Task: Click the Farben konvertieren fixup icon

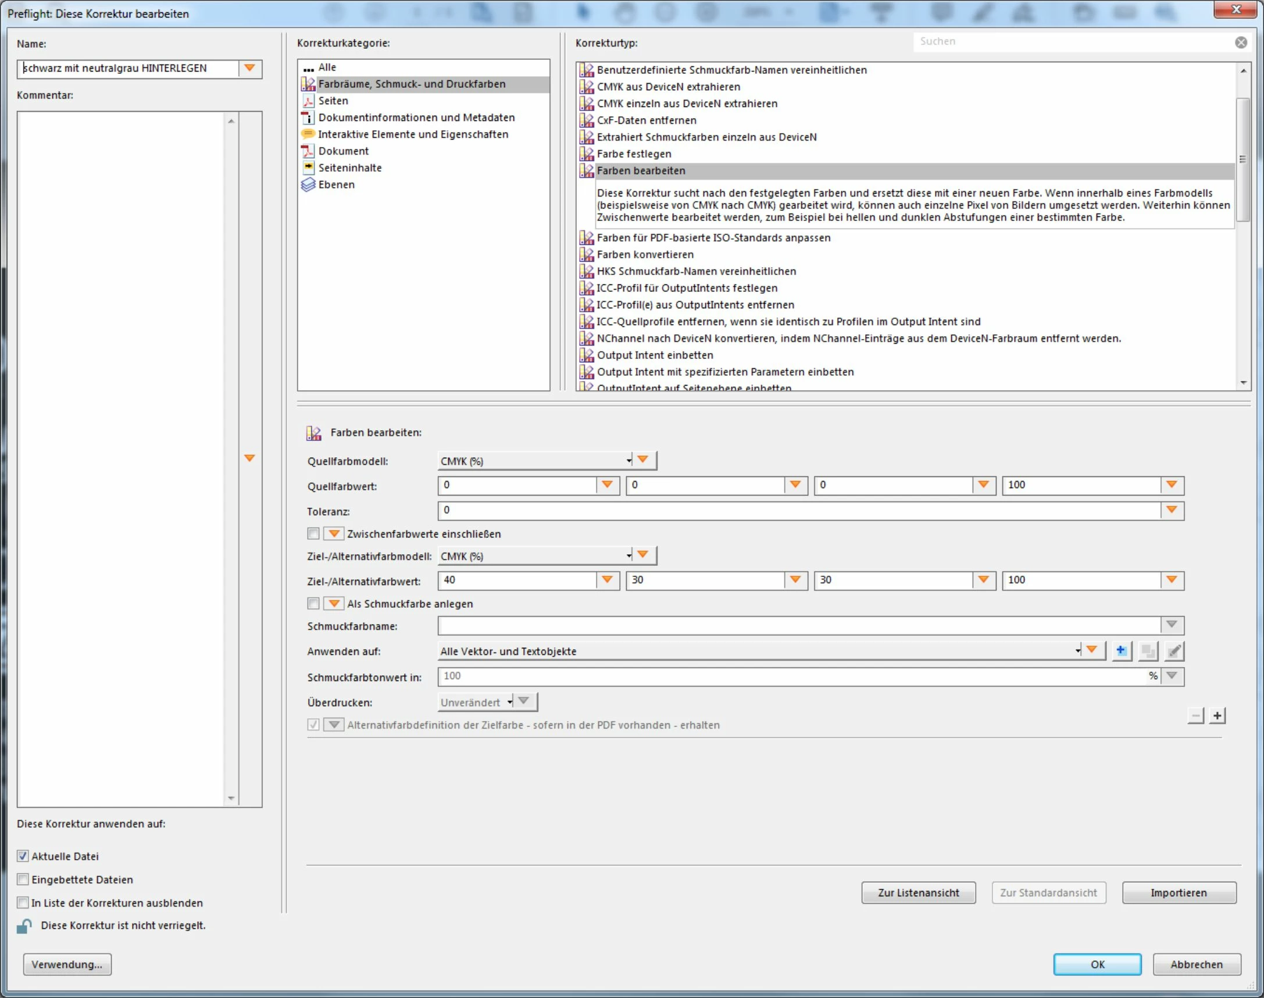Action: [586, 255]
